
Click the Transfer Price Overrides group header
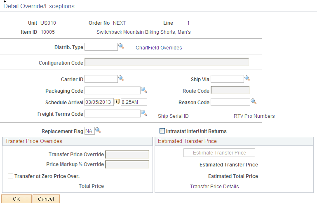coord(77,141)
